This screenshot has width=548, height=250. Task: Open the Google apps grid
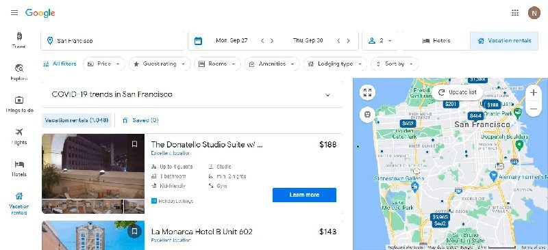coord(515,13)
